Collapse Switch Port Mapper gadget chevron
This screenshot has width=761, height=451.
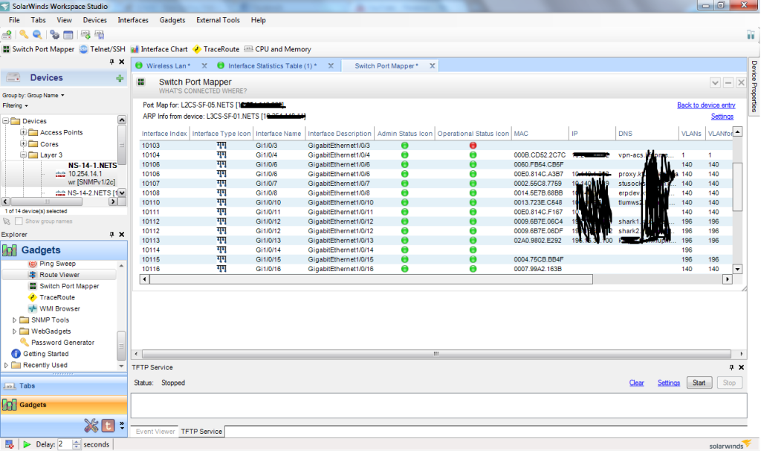pyautogui.click(x=715, y=82)
